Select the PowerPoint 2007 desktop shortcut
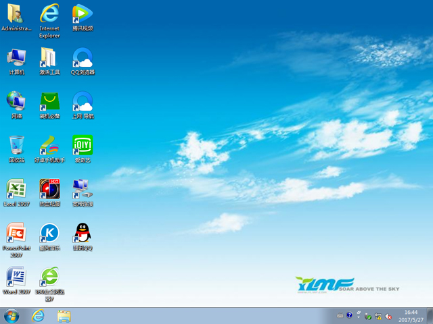 [x=16, y=233]
